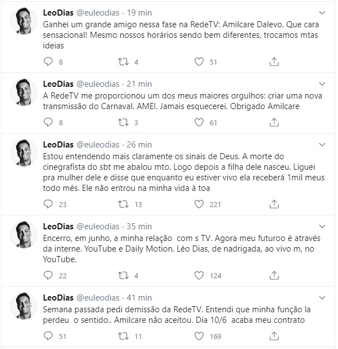338x349 pixels.
Task: Share the RedeTV resignation tweet
Action: point(273,336)
